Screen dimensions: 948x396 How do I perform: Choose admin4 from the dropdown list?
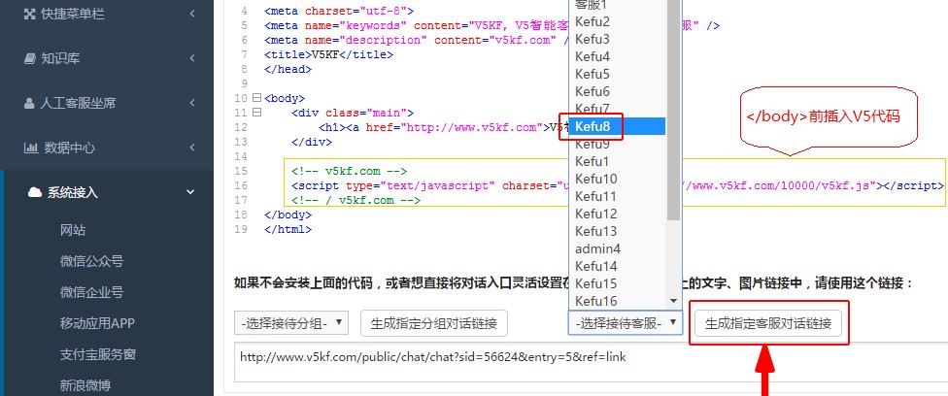click(618, 249)
